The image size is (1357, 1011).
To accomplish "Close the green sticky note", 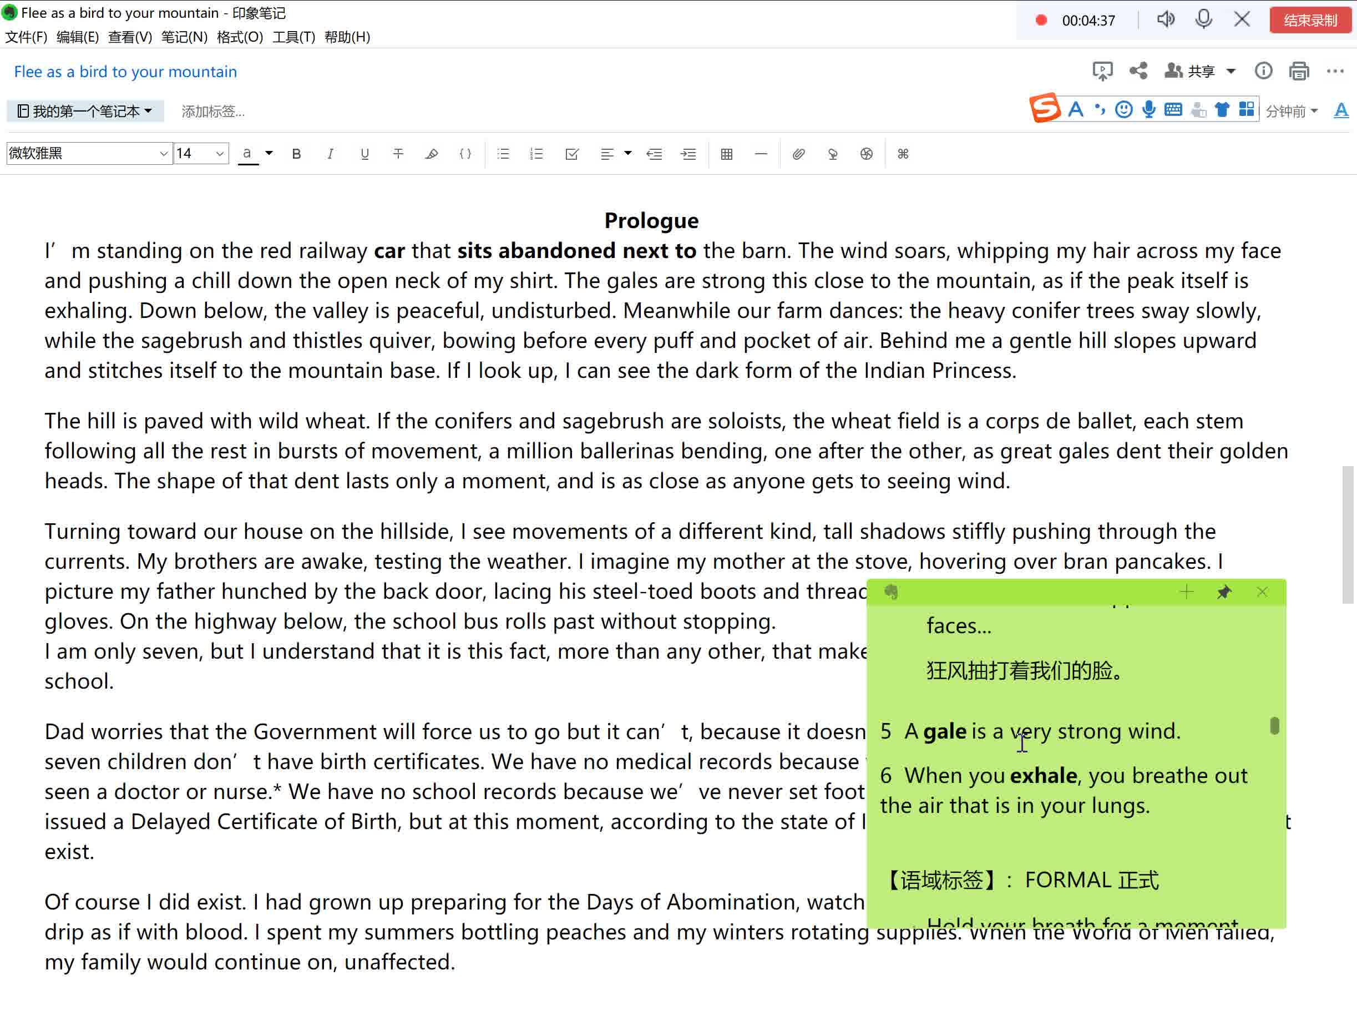I will click(1262, 592).
